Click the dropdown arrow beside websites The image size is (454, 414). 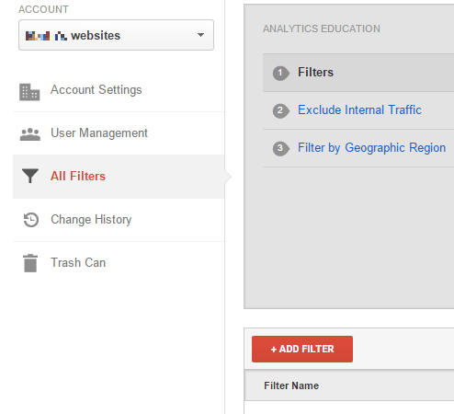pos(200,35)
